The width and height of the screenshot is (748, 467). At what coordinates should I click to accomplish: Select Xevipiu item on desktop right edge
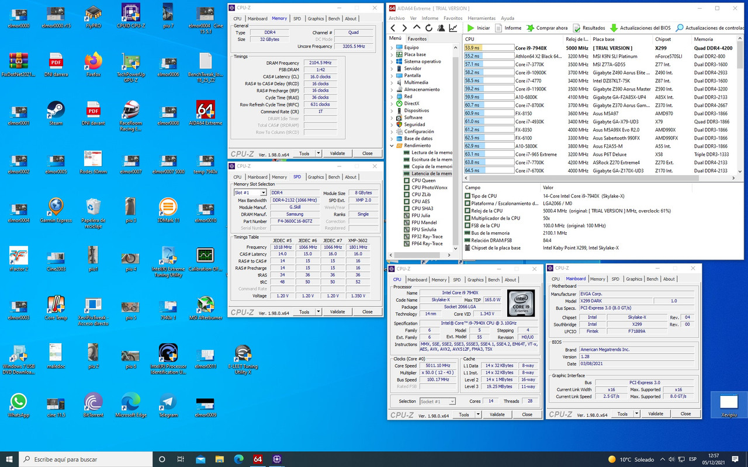(x=728, y=405)
